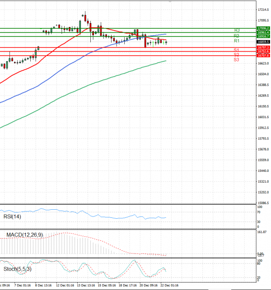Select the 16752.6 red price tag

[x=263, y=51]
